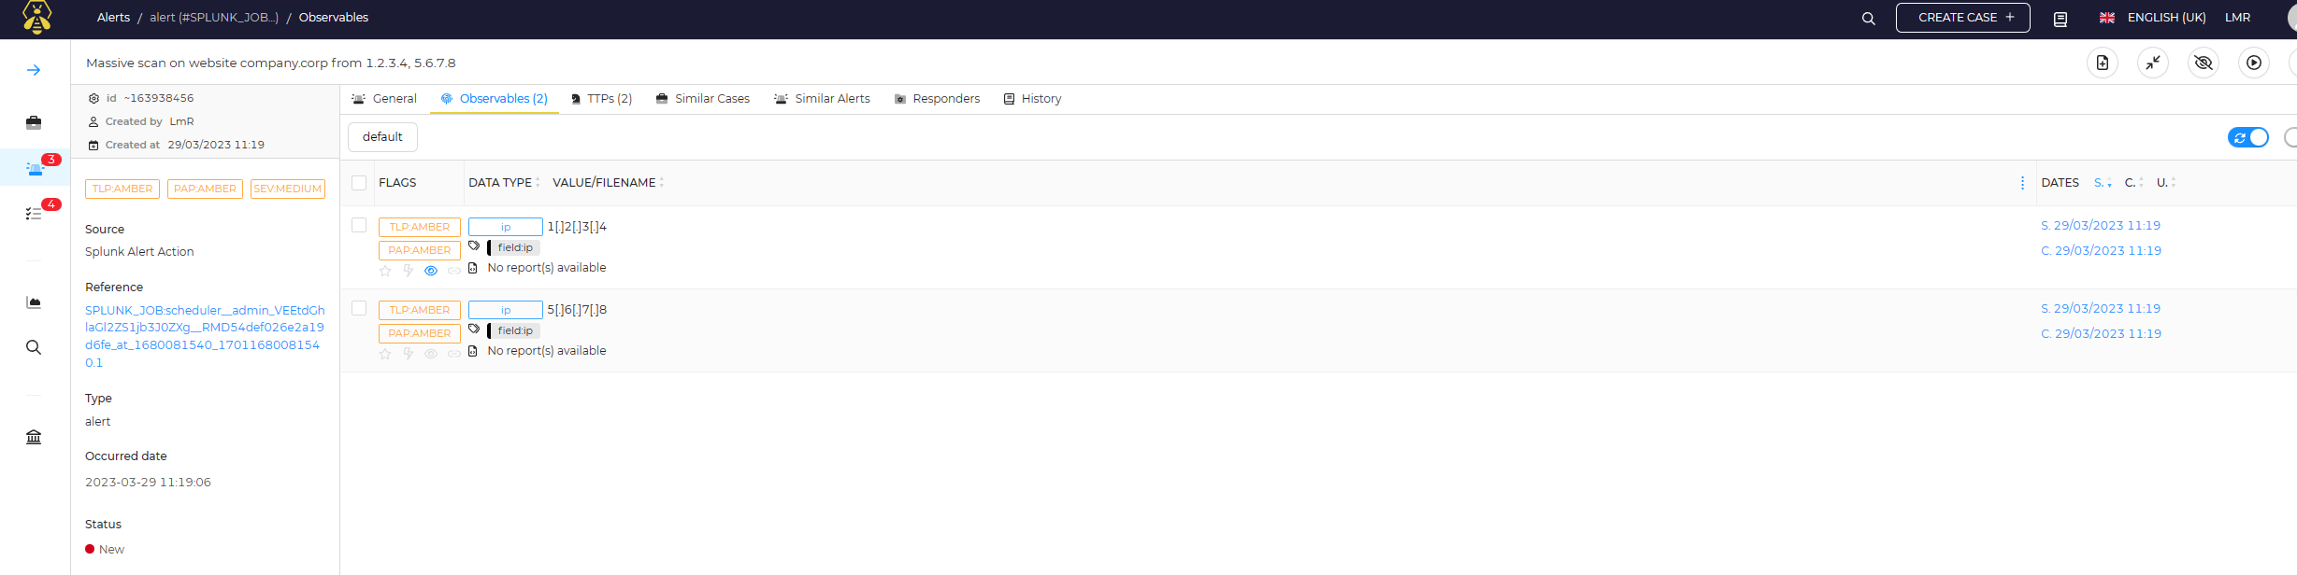Viewport: 2297px width, 575px height.
Task: Sort dates by C. created date
Action: pyautogui.click(x=2134, y=183)
